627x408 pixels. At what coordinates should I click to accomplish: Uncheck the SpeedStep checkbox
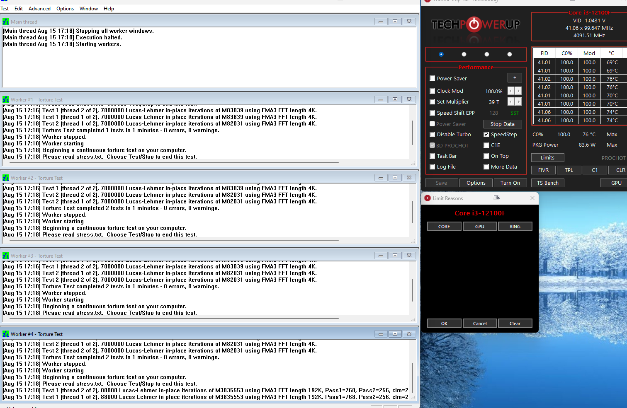click(x=486, y=134)
